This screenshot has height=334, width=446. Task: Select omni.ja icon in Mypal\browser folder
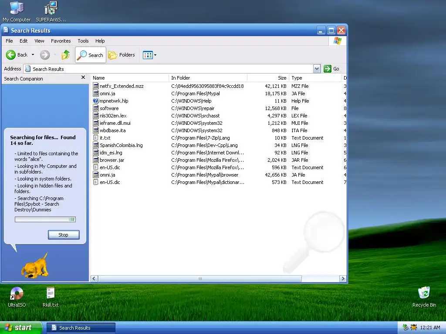(x=96, y=175)
